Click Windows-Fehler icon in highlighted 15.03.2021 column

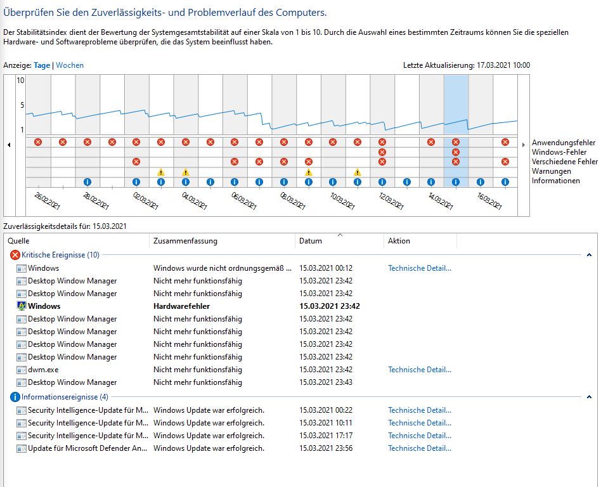[456, 152]
